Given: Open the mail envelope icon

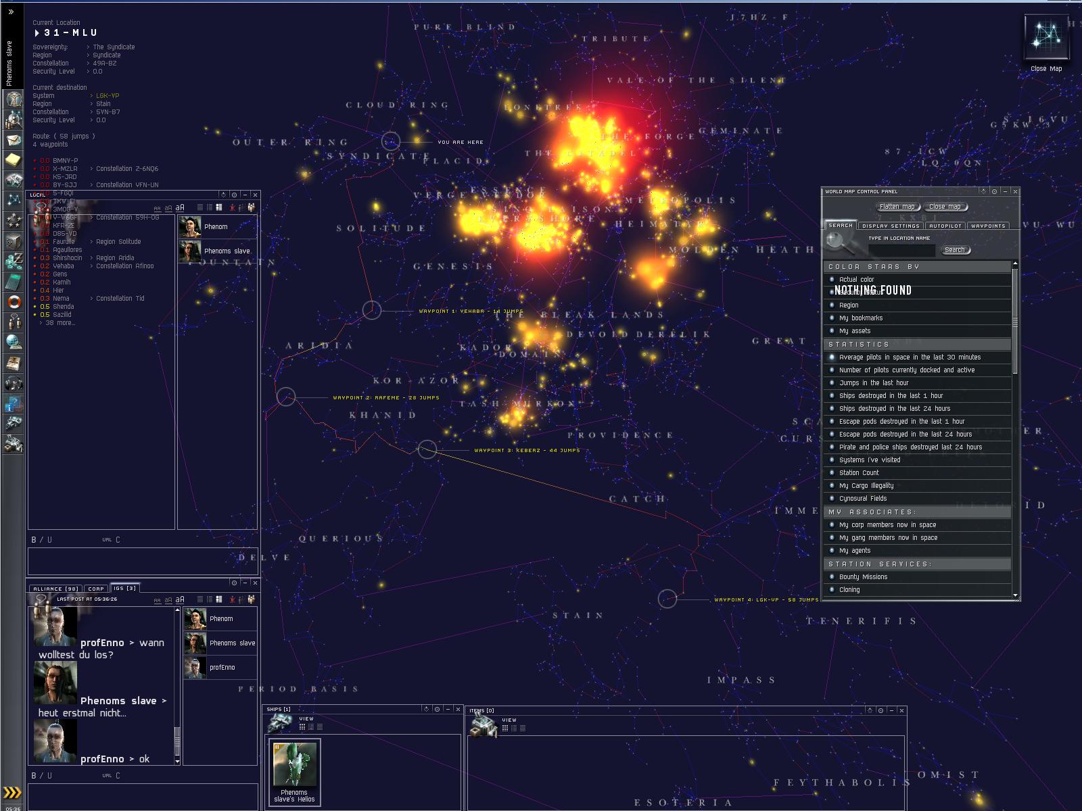Looking at the screenshot, I should 14,140.
